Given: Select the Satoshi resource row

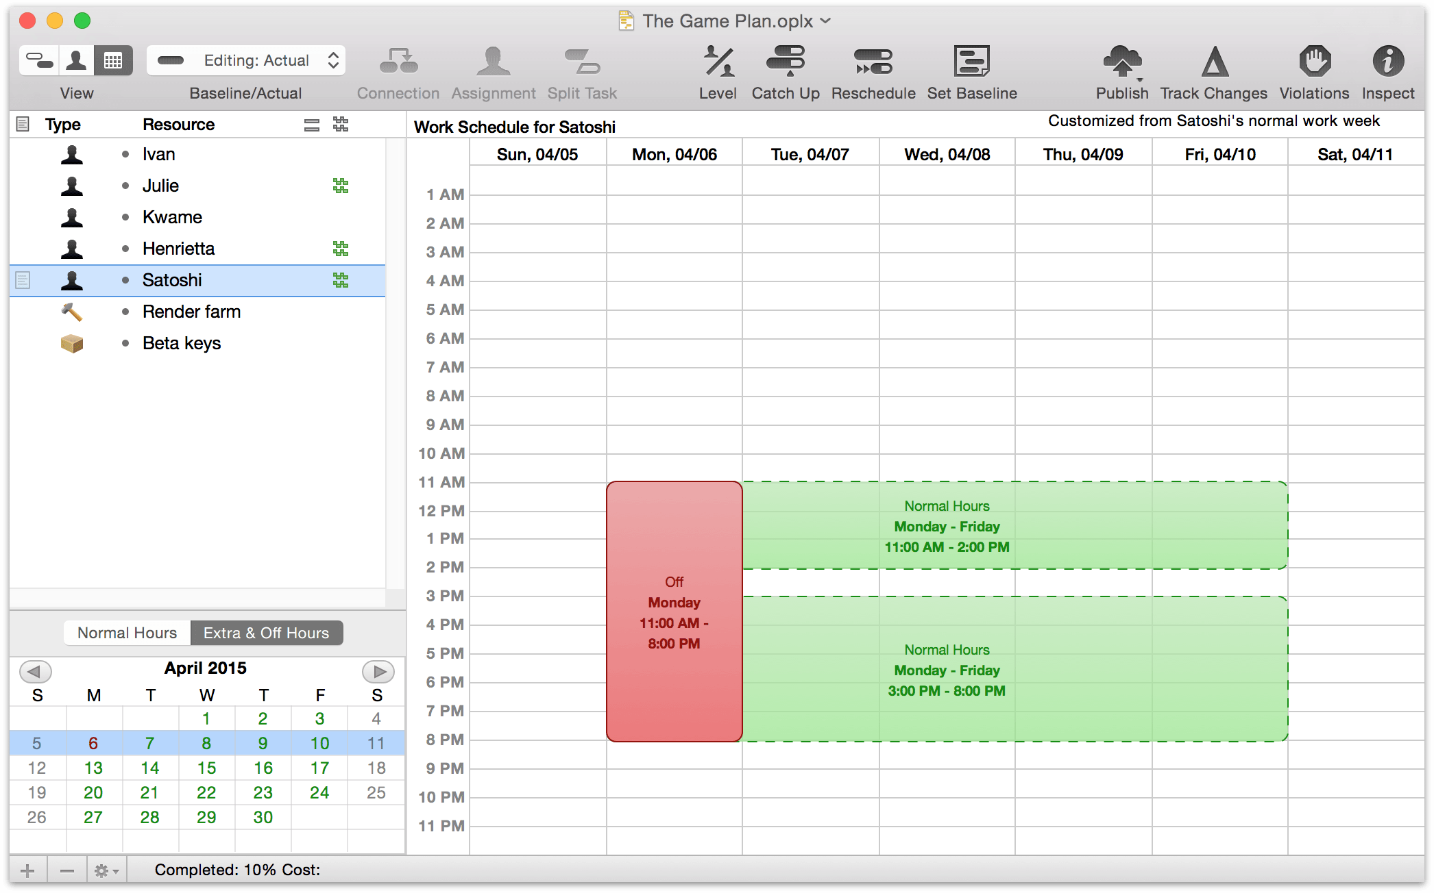Looking at the screenshot, I should (197, 280).
